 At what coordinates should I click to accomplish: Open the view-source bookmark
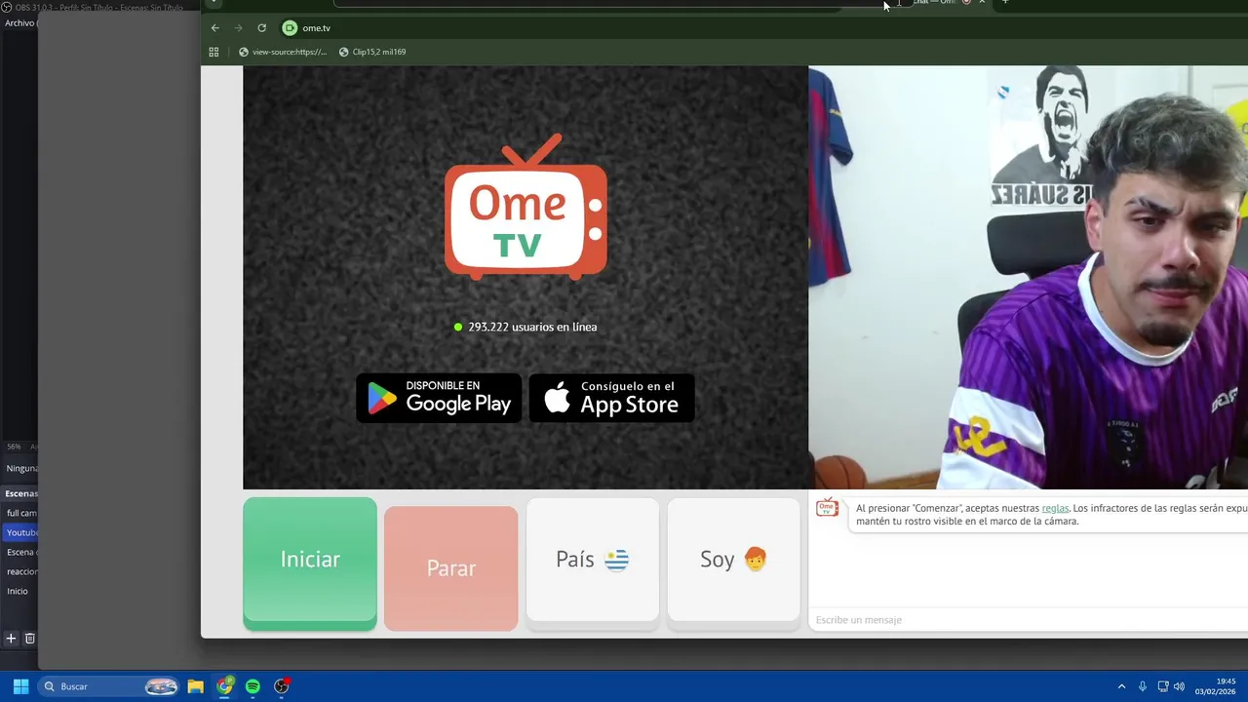tap(283, 52)
